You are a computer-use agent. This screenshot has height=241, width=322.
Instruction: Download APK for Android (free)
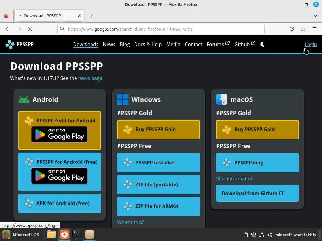tap(59, 203)
